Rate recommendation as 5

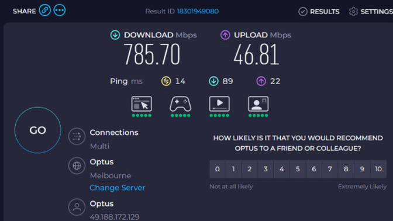click(x=298, y=169)
